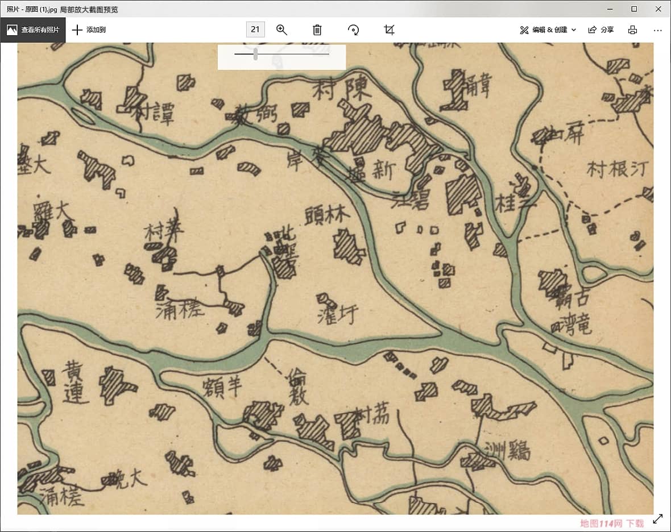Click the window title bar file name text
671x532 pixels.
click(x=63, y=10)
